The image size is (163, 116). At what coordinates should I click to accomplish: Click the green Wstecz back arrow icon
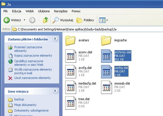pos(7,20)
